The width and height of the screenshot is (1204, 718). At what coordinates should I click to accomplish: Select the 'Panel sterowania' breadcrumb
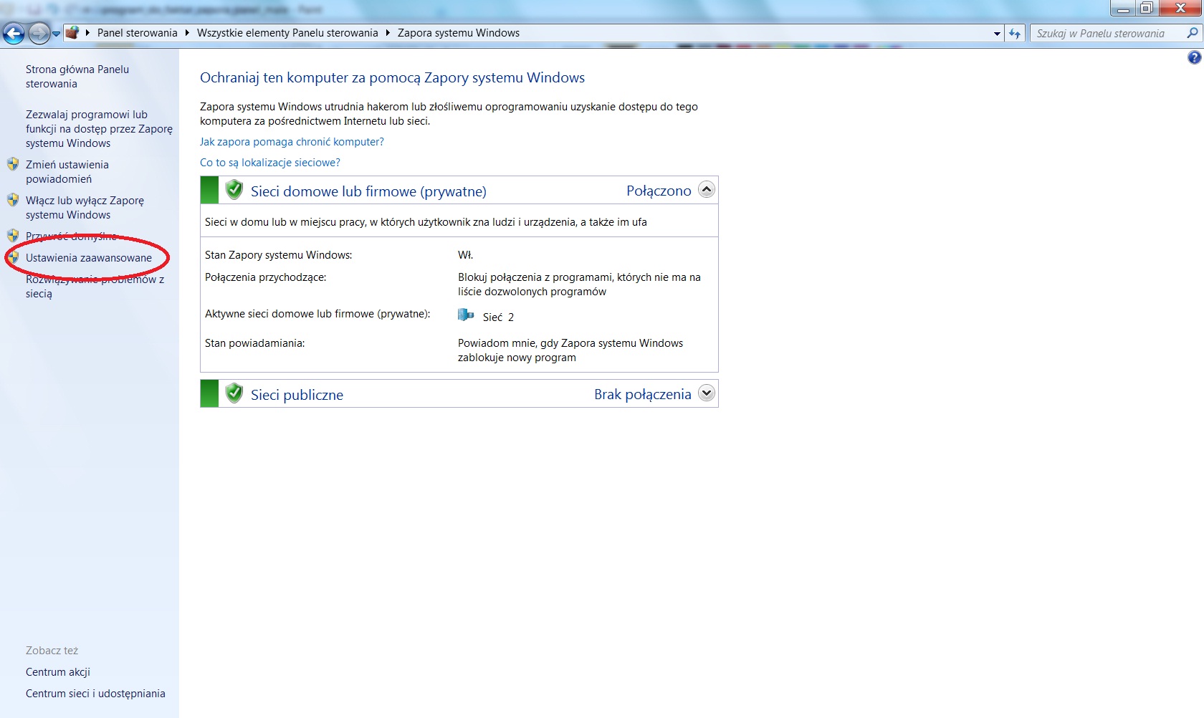(x=137, y=33)
